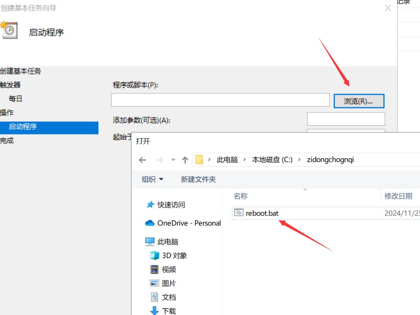Screen dimensions: 420x315
Task: Go back in the Open dialog
Action: click(x=143, y=160)
